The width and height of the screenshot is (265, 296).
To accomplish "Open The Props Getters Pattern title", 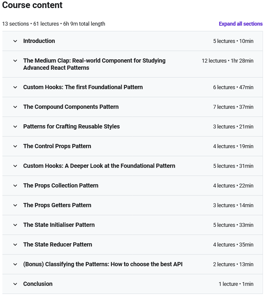I will (x=57, y=205).
